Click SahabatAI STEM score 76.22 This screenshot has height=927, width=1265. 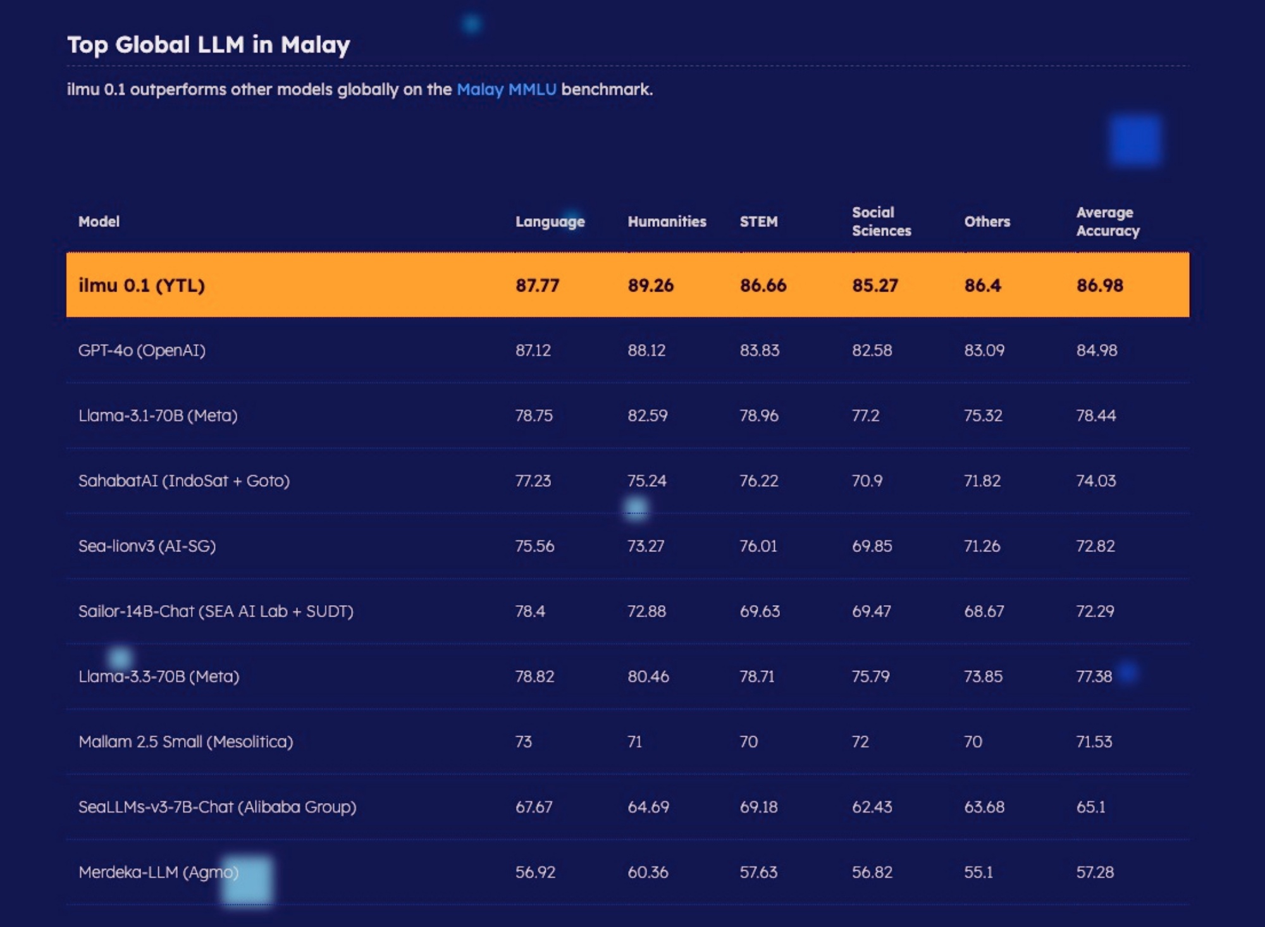coord(759,481)
